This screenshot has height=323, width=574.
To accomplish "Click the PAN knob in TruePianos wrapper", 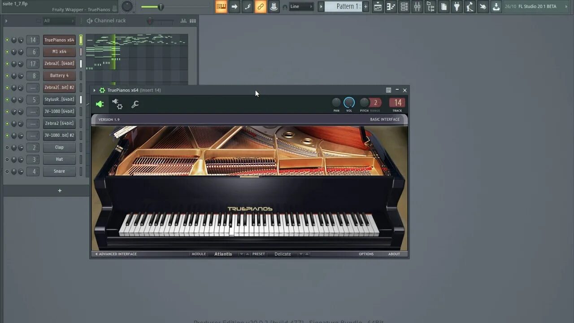I will coord(336,103).
